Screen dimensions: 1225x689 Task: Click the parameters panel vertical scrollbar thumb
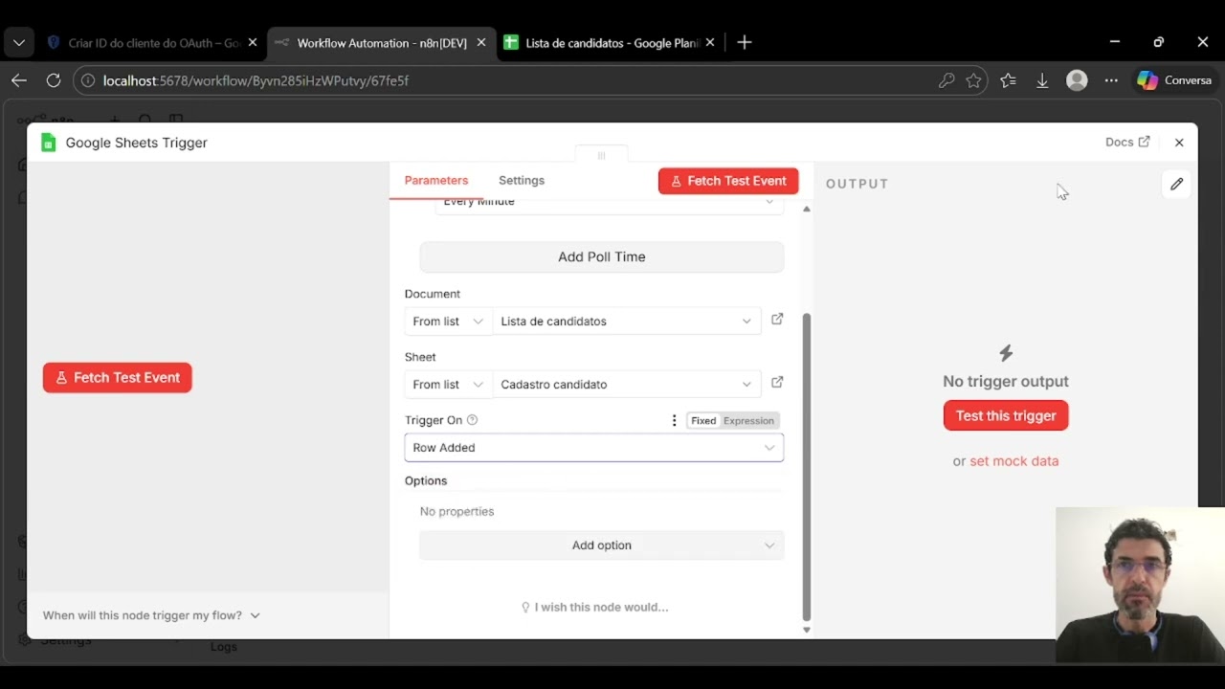click(x=806, y=467)
